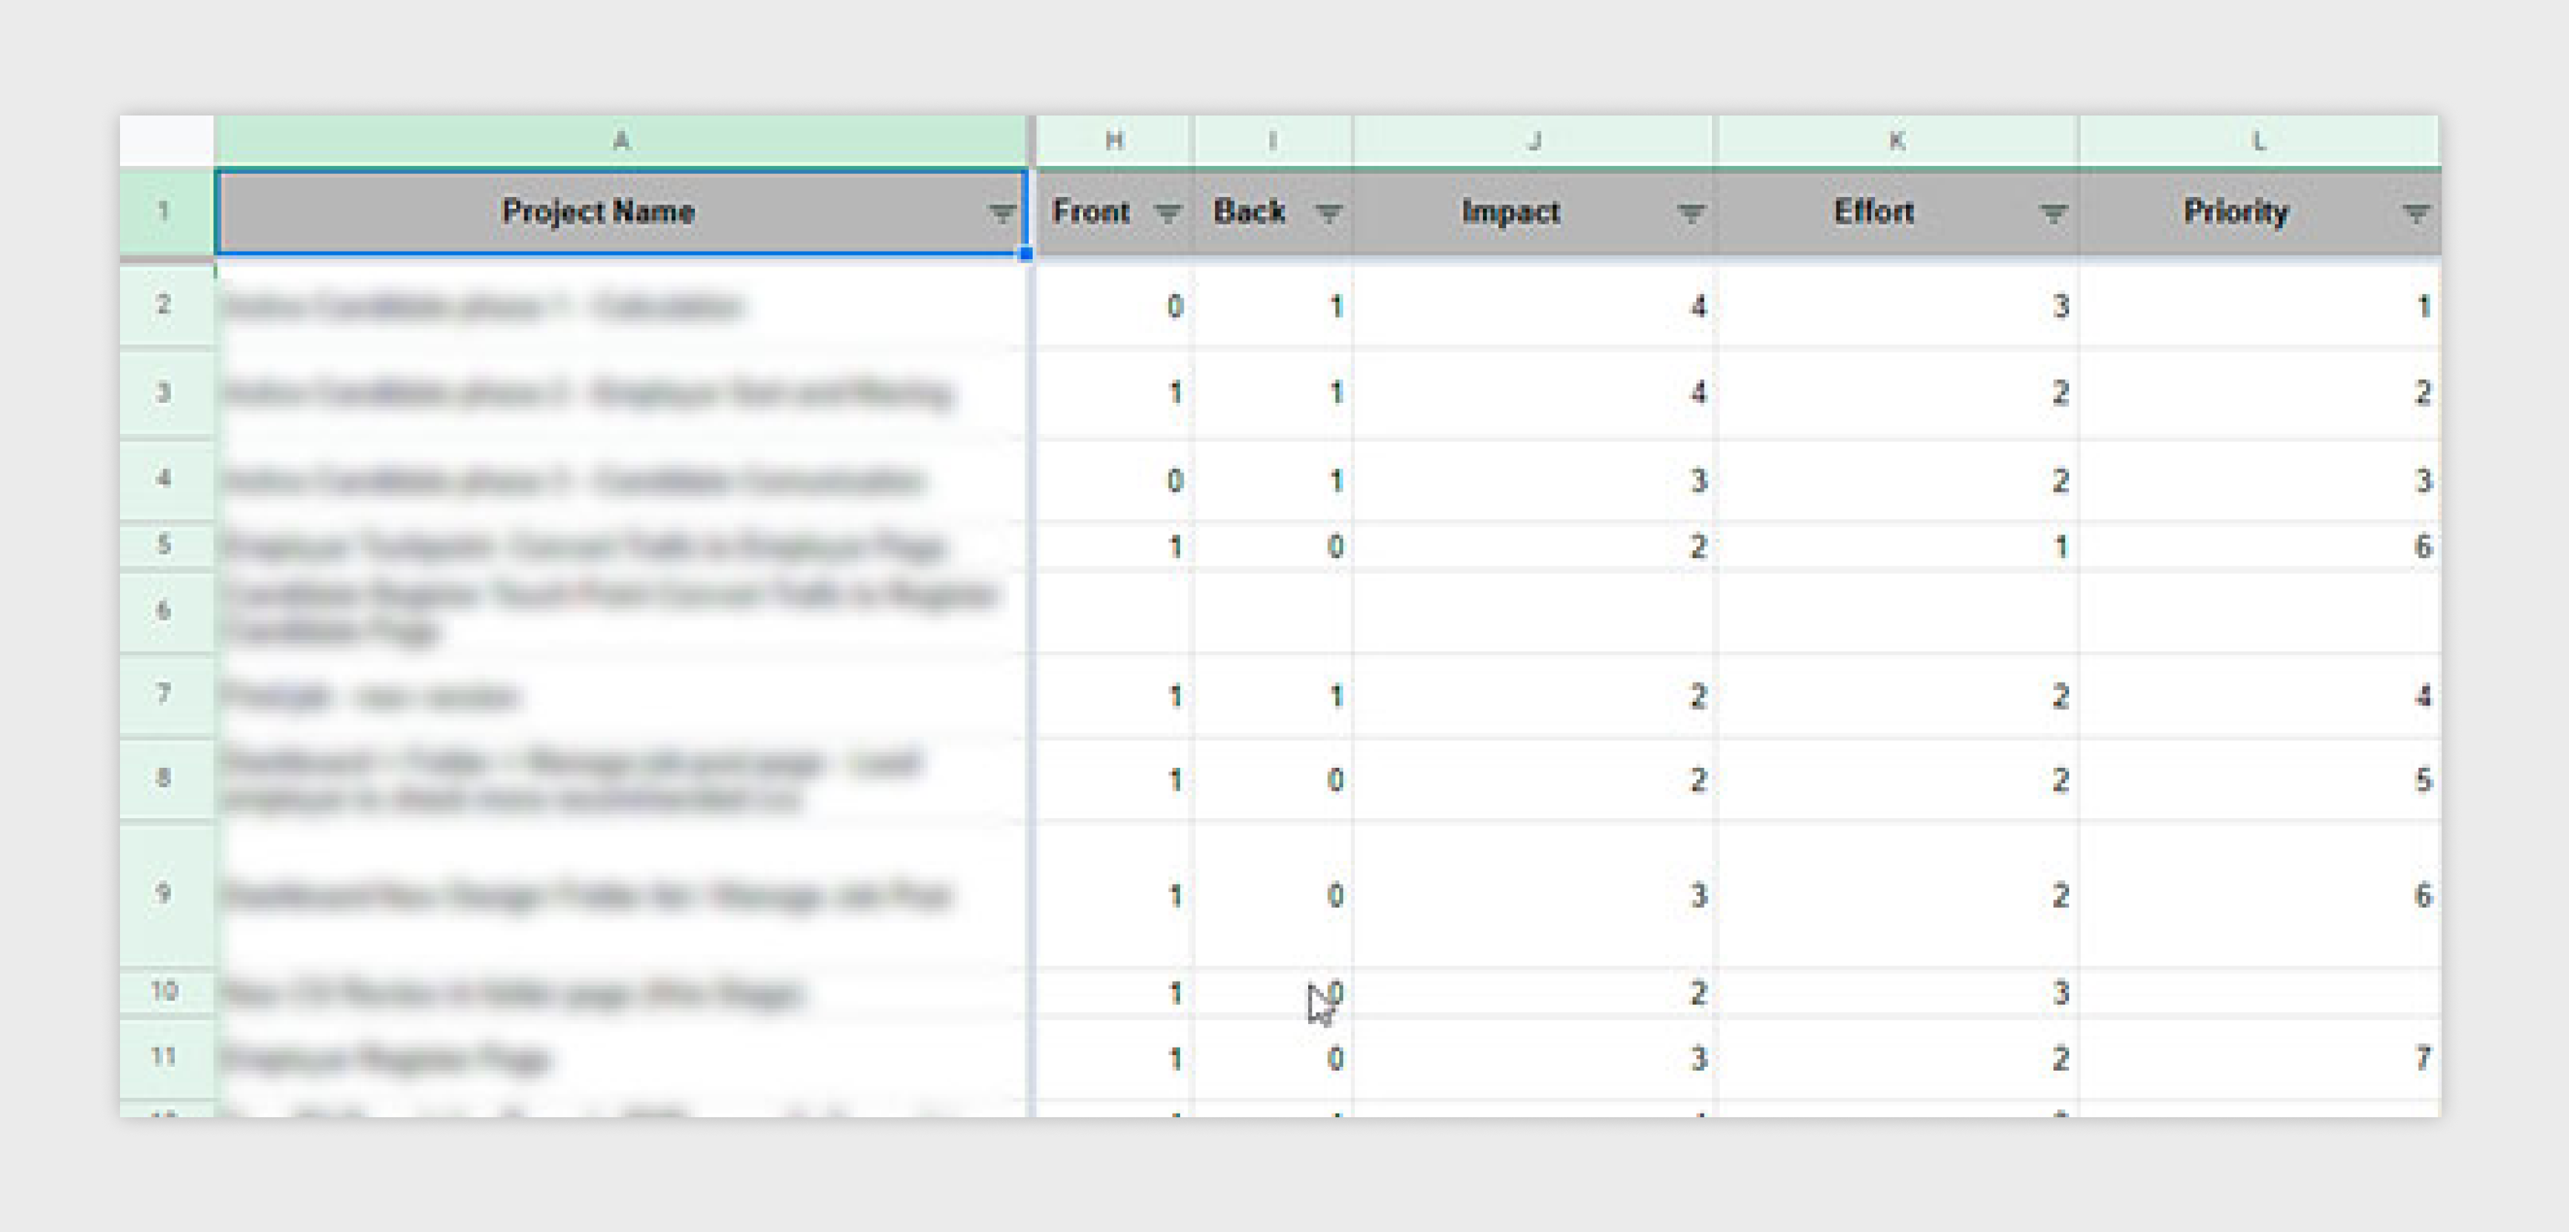Select column K header
Screen dimensions: 2569x1232
click(x=1897, y=141)
